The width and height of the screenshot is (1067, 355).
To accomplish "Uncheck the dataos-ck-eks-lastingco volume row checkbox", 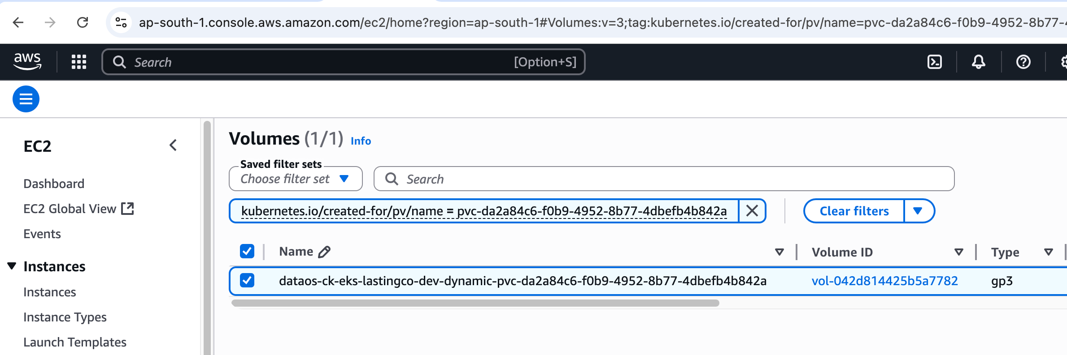I will pos(247,280).
